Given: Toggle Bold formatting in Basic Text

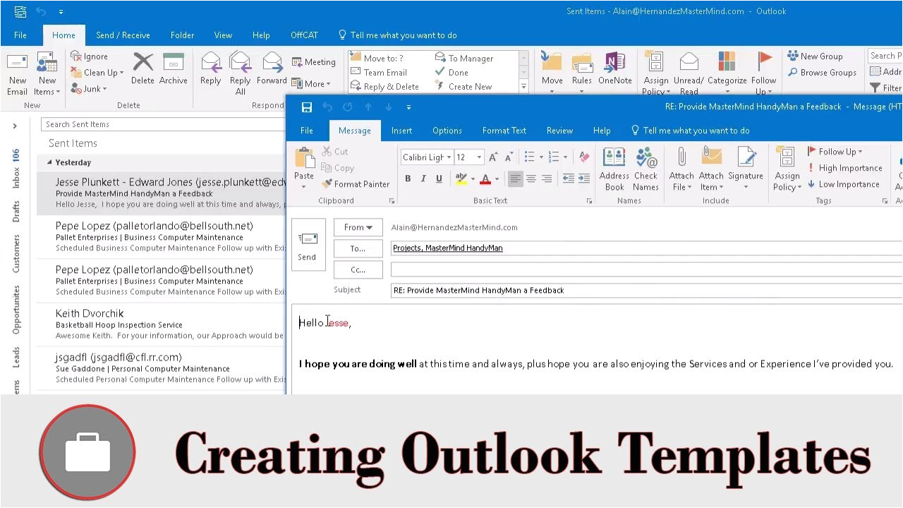Looking at the screenshot, I should tap(408, 179).
